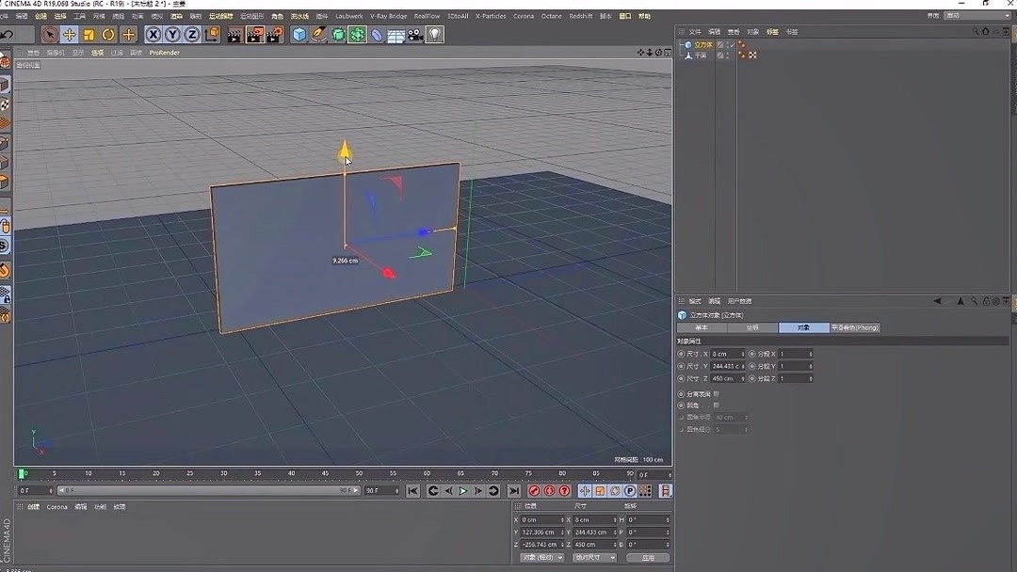Click the render view icon
This screenshot has height=572, width=1017.
(x=232, y=35)
